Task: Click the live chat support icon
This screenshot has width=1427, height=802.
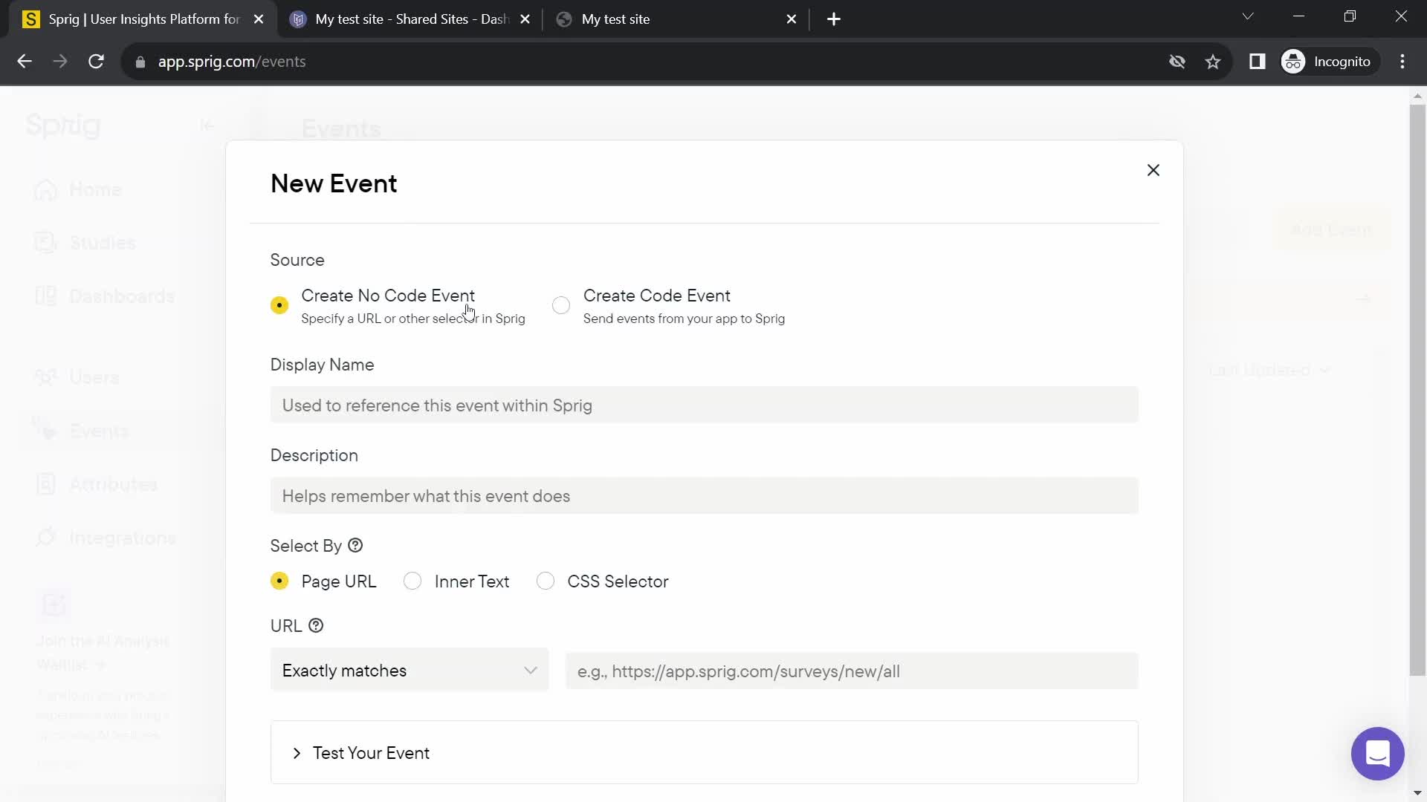Action: 1377,753
